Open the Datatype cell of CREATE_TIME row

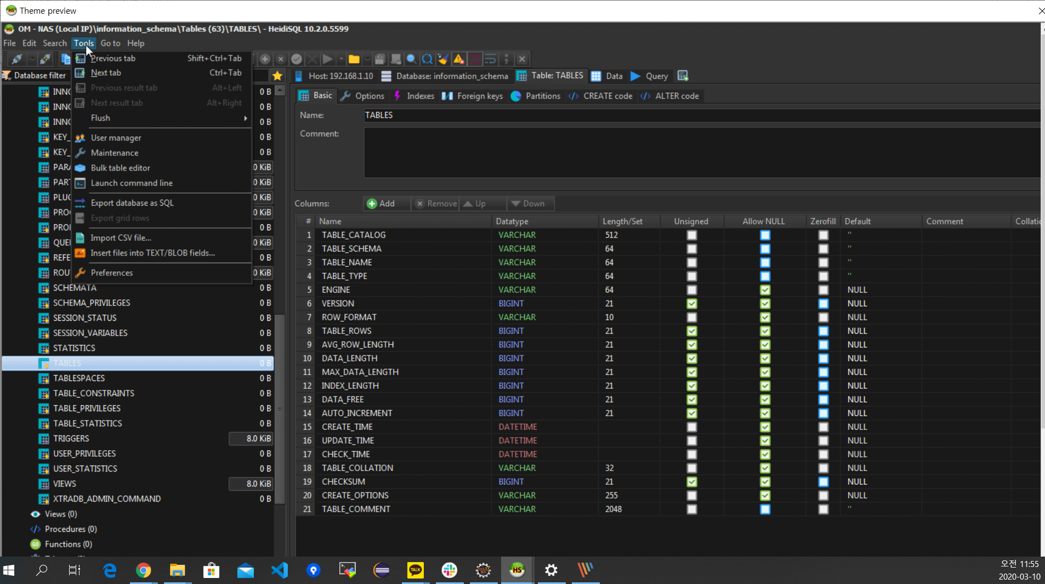pyautogui.click(x=544, y=427)
